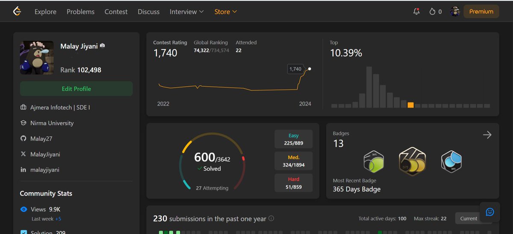This screenshot has height=234, width=513.
Task: Click the 27 Attempting text
Action: pos(212,188)
